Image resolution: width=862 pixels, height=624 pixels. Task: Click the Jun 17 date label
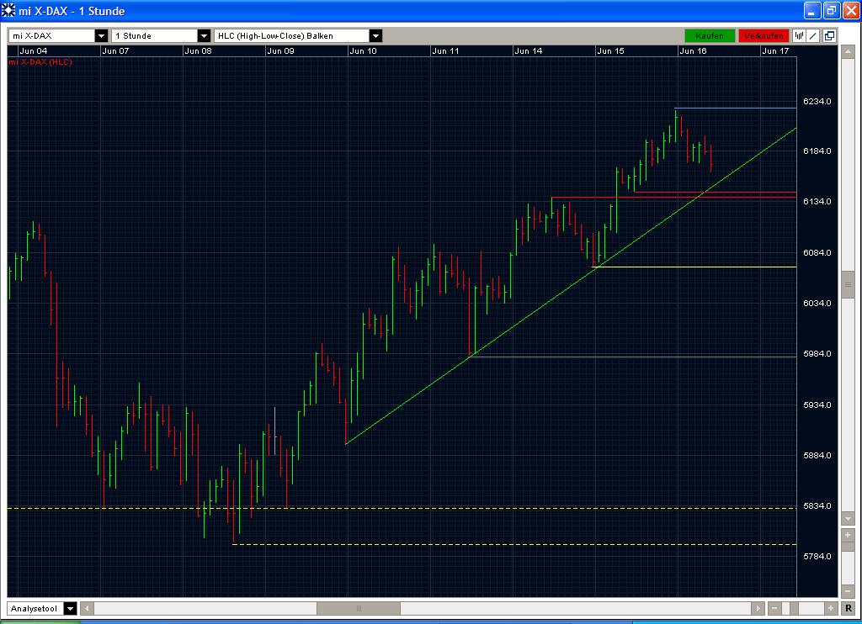775,51
